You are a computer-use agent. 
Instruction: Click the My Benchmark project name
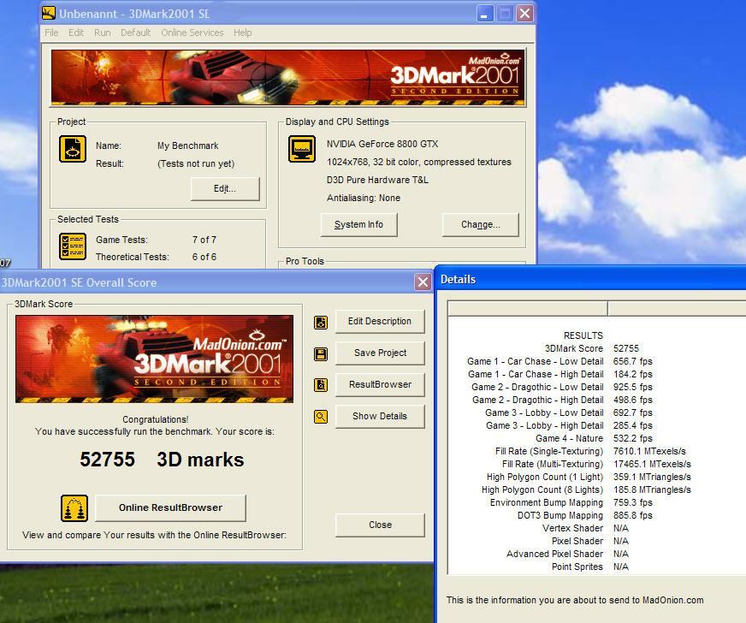pos(187,145)
